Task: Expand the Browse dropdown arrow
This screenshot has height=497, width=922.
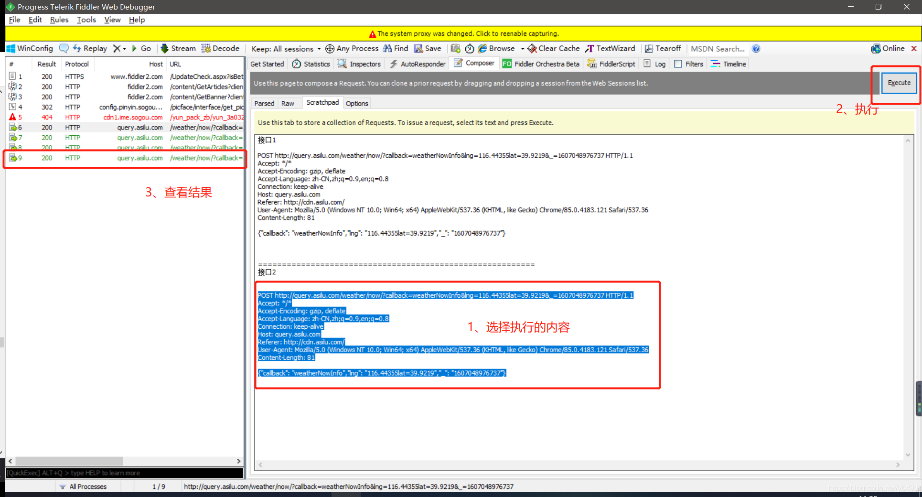Action: (x=522, y=49)
